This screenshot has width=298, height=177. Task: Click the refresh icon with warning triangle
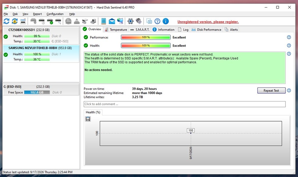pos(15,21)
